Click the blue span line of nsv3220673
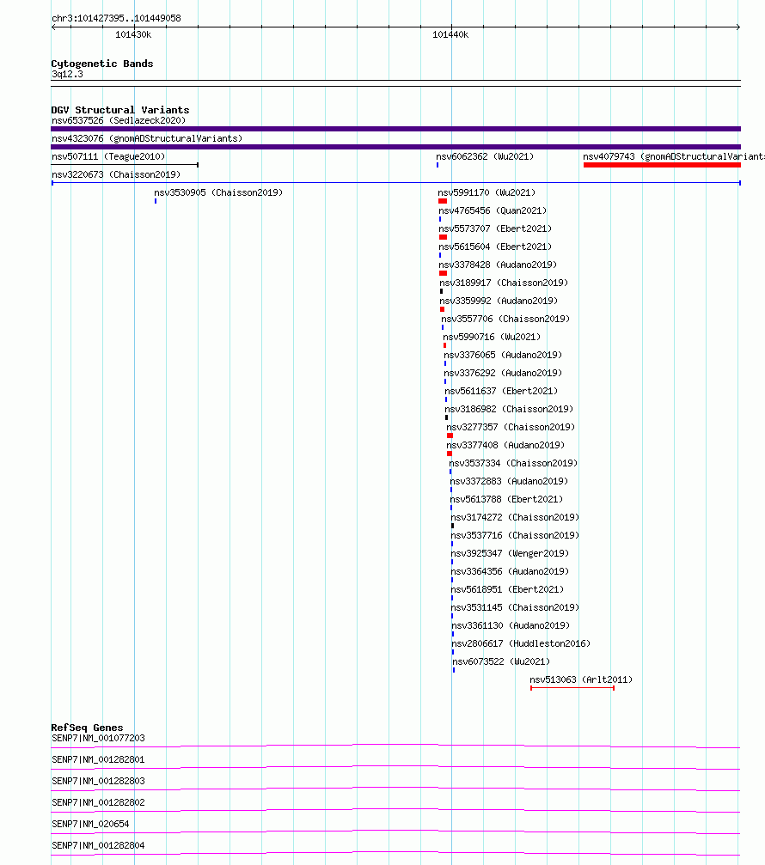This screenshot has width=765, height=865. click(x=395, y=183)
